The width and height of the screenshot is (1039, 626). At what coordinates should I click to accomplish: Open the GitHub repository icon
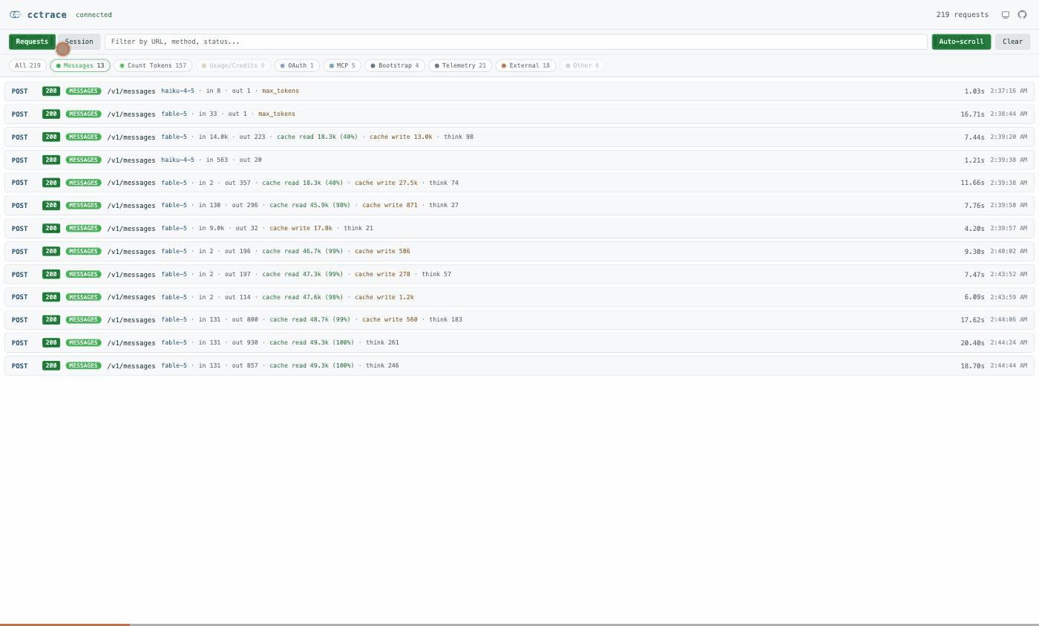(1022, 15)
